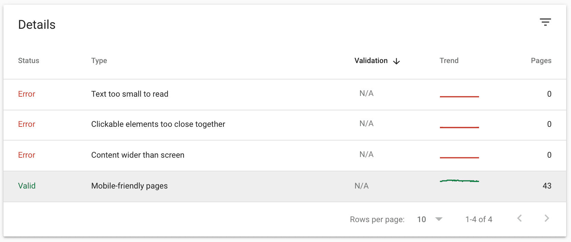Select the rows per page value 10
This screenshot has width=571, height=242.
click(421, 219)
